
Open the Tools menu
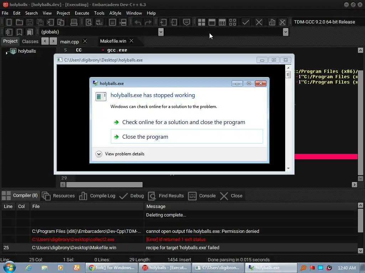[x=99, y=13]
